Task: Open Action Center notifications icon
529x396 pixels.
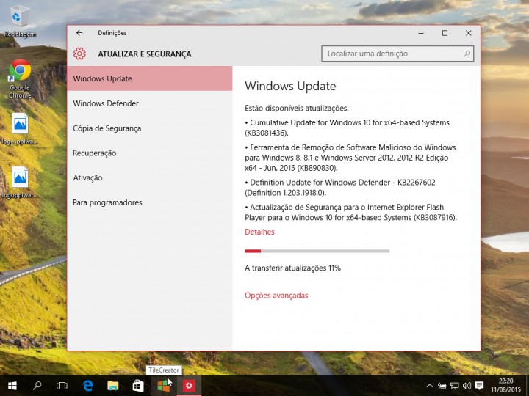Action: click(479, 386)
